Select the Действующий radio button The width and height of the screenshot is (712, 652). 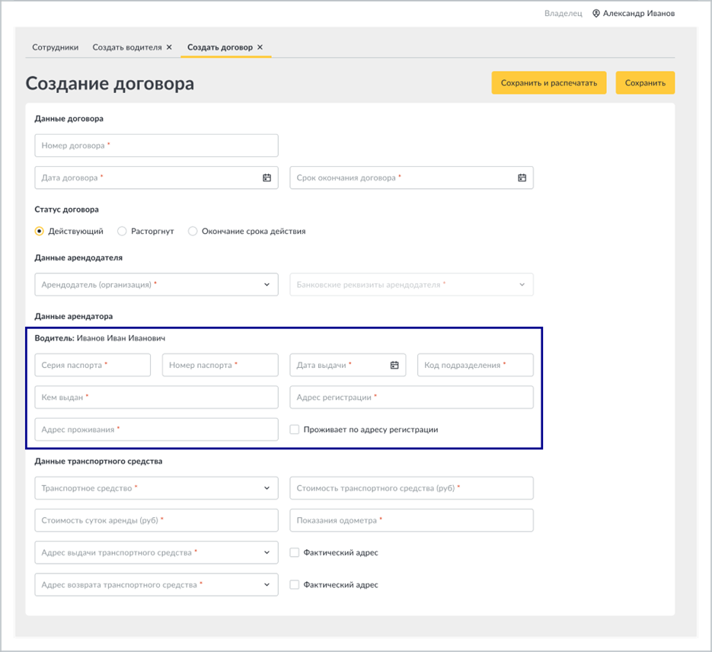40,231
